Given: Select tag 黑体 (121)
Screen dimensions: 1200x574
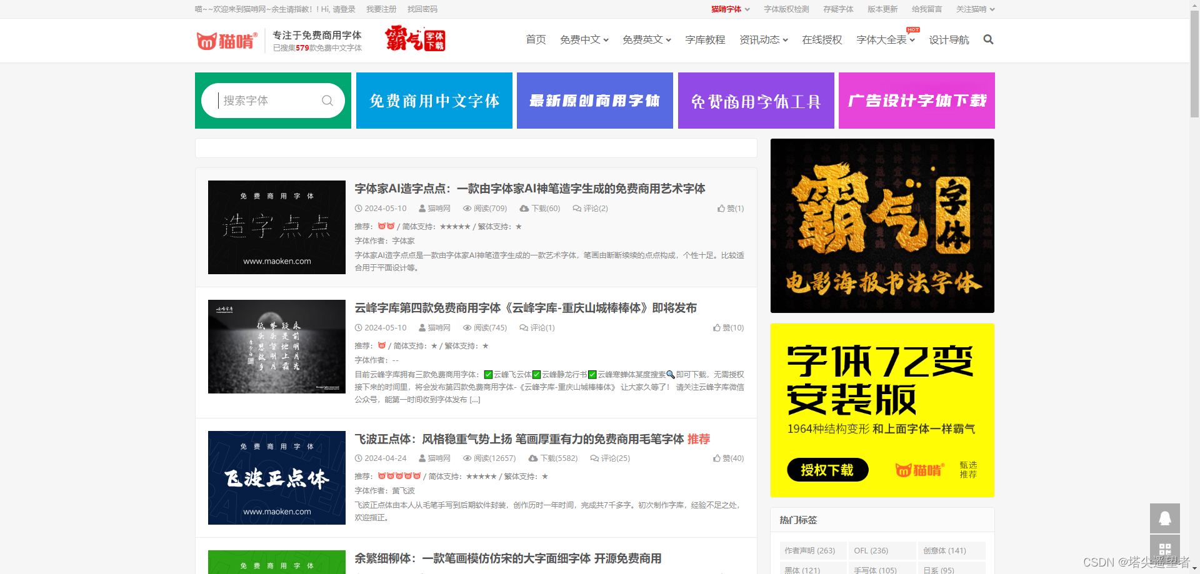Looking at the screenshot, I should click(x=813, y=569).
